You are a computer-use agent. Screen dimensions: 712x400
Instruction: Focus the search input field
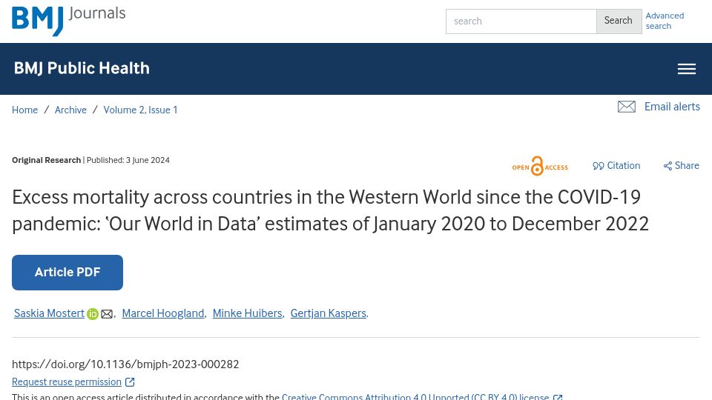tap(521, 21)
